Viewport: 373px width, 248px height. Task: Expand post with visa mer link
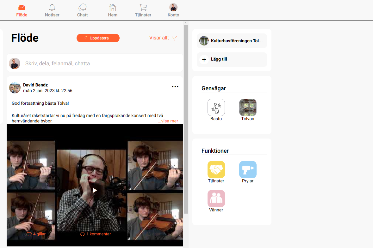pyautogui.click(x=168, y=121)
